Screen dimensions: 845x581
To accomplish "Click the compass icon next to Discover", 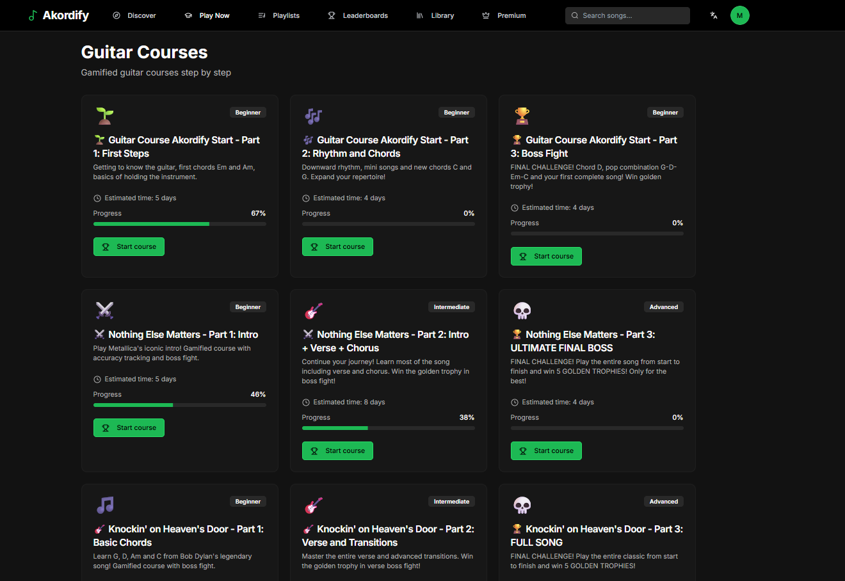I will click(117, 15).
